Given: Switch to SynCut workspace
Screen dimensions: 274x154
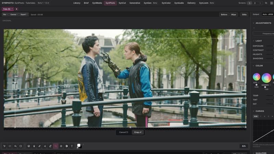Looking at the screenshot, I should click(122, 3).
